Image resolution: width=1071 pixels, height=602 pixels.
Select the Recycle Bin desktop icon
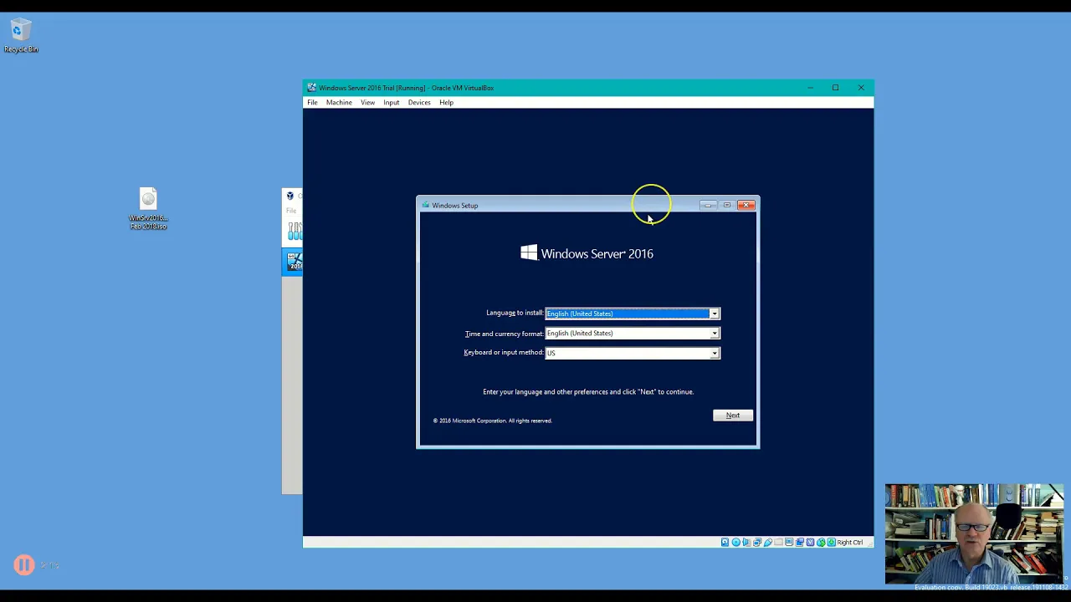click(21, 36)
